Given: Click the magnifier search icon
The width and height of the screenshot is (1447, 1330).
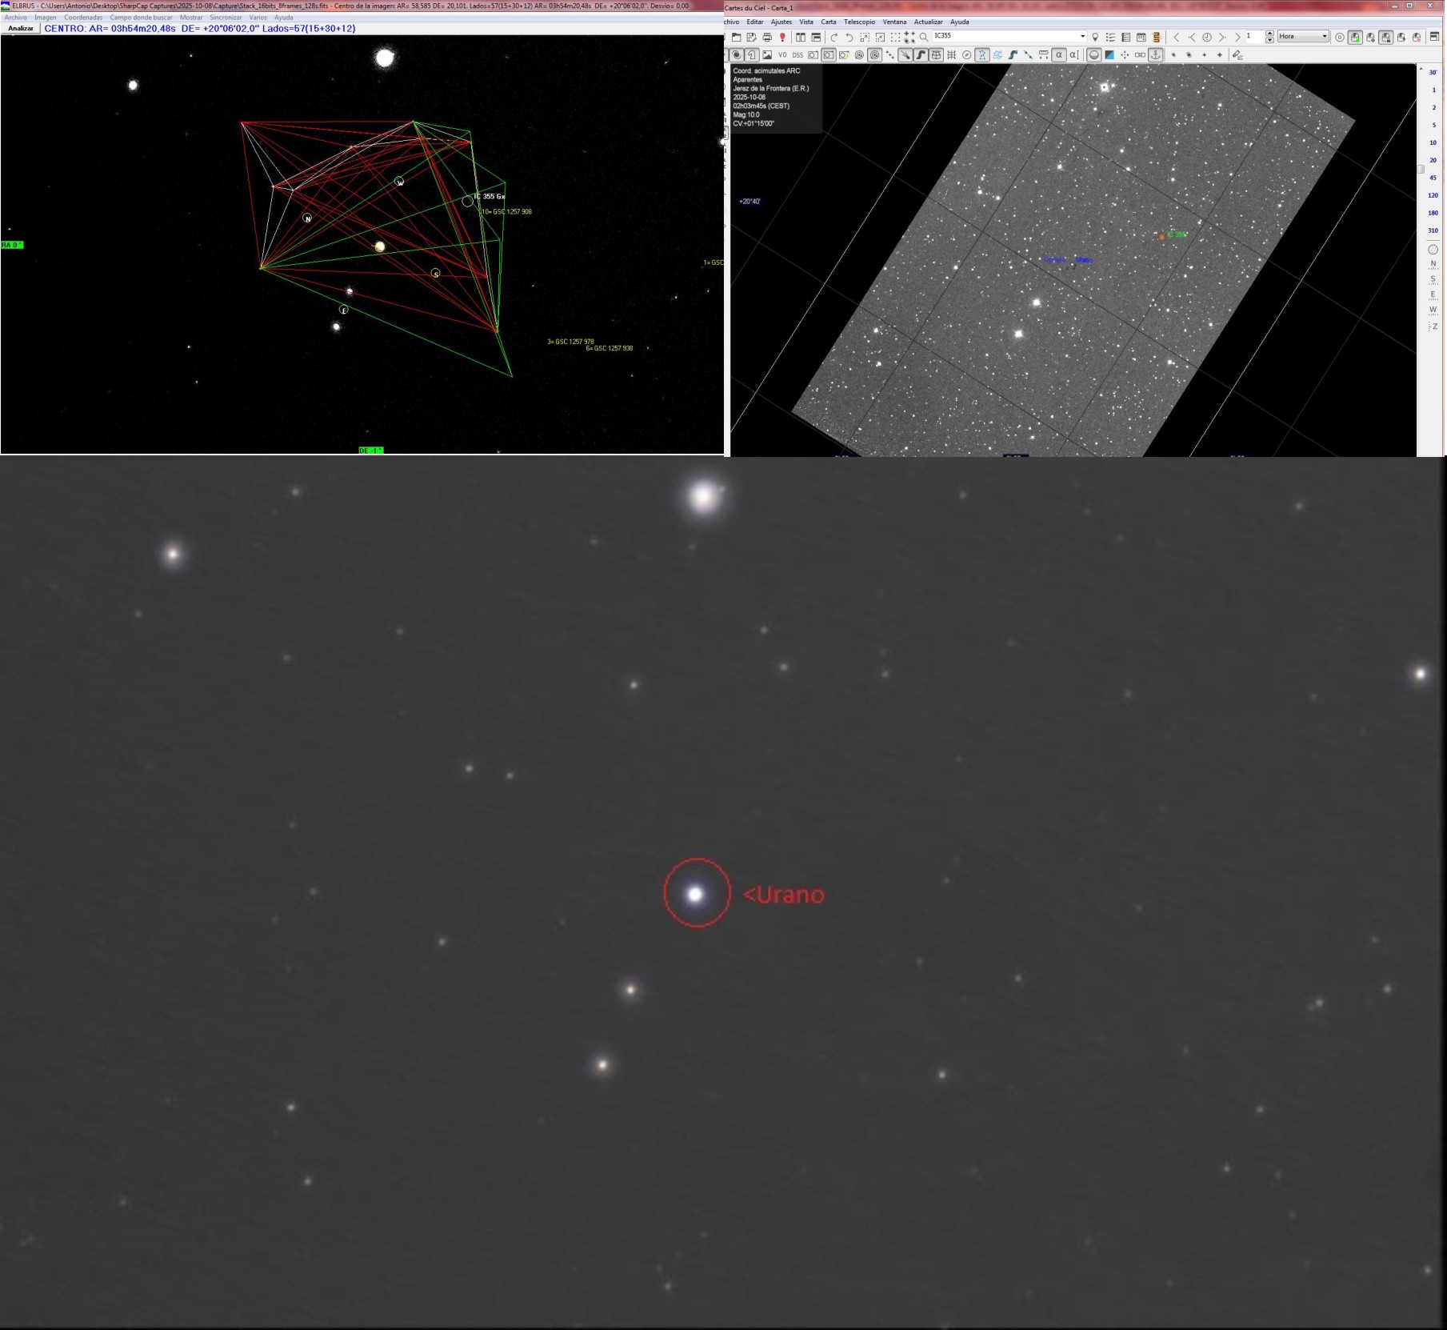Looking at the screenshot, I should (x=924, y=37).
